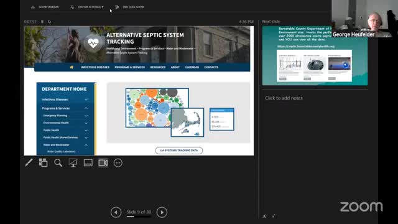Expand Public Health Shared Services chevron
This screenshot has width=398, height=224.
point(86,138)
